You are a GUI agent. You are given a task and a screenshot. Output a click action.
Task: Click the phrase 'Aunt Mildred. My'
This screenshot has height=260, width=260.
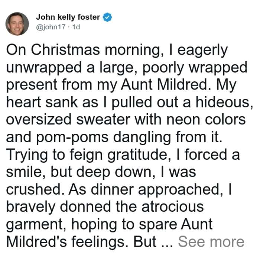pos(178,85)
